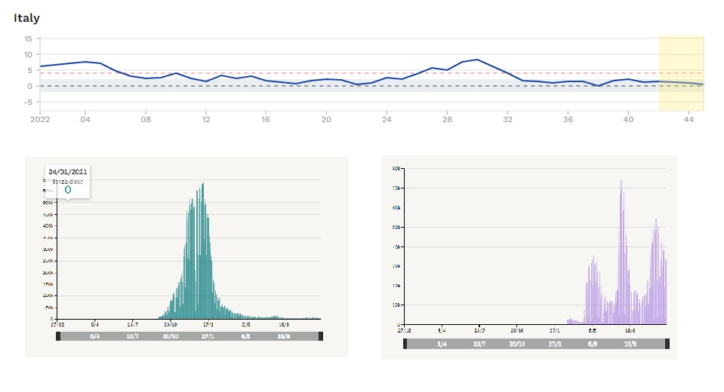This screenshot has height=392, width=724.
Task: Click week 16 label on Italy axis
Action: pos(266,119)
